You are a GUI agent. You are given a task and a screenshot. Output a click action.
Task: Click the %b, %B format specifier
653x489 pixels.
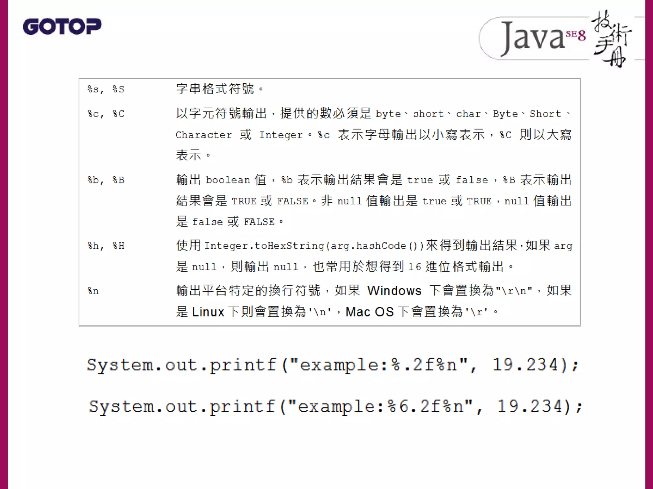pos(106,180)
